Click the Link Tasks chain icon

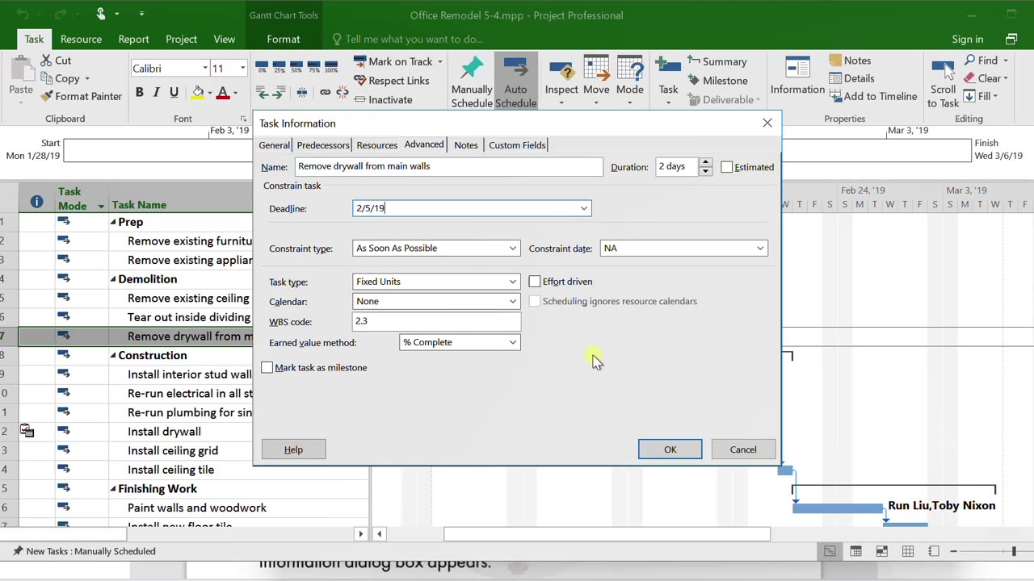[325, 93]
